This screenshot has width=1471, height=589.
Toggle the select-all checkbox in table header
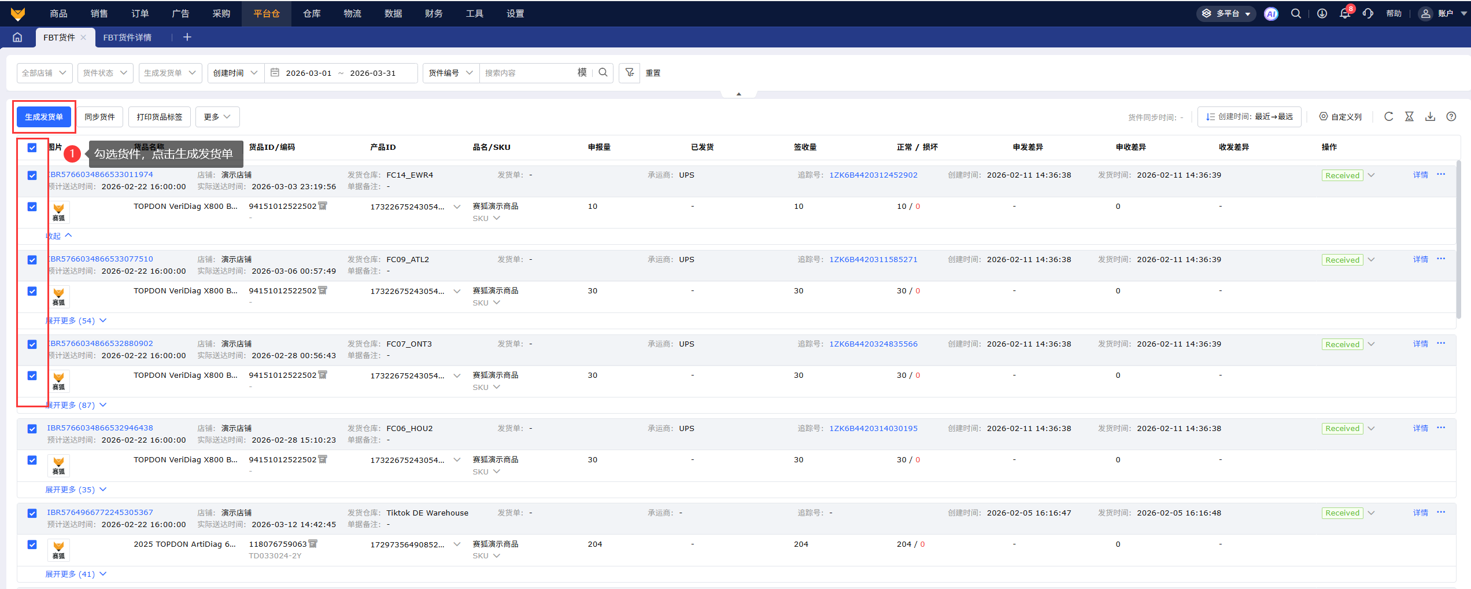(x=32, y=148)
